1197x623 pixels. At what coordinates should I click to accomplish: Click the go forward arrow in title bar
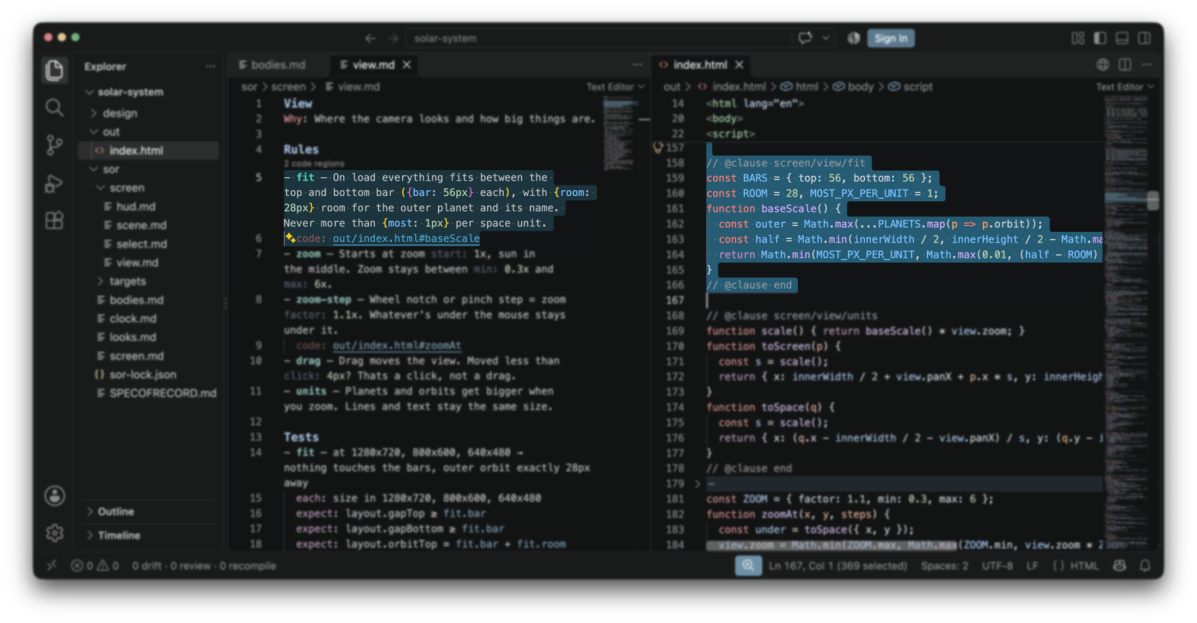coord(393,38)
